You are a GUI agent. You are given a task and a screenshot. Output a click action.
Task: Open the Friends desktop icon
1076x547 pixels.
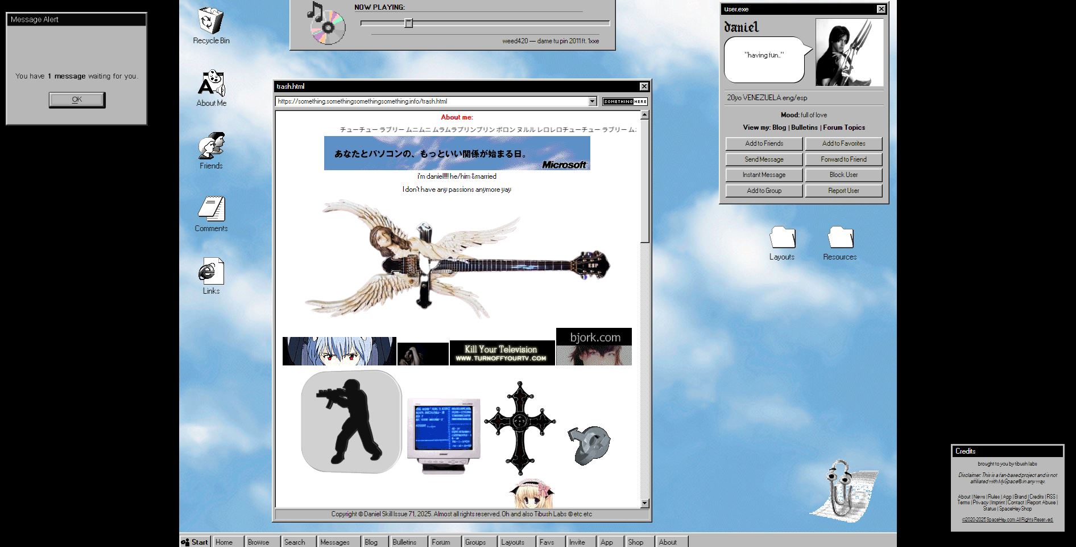click(211, 151)
